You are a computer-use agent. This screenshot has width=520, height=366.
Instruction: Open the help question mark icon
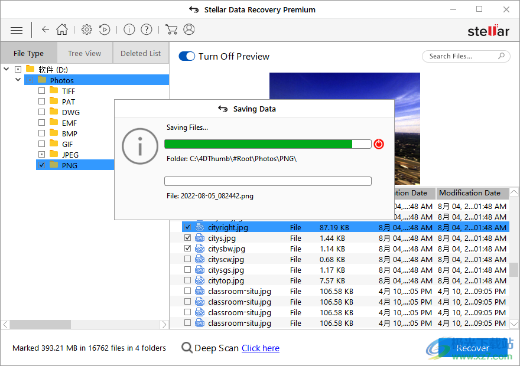click(147, 30)
